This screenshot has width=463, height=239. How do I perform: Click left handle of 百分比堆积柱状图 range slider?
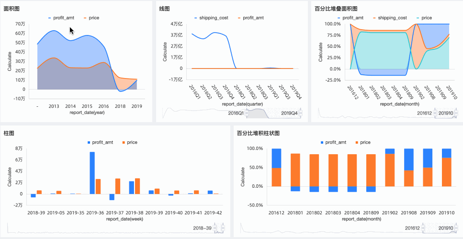pyautogui.click(x=423, y=228)
